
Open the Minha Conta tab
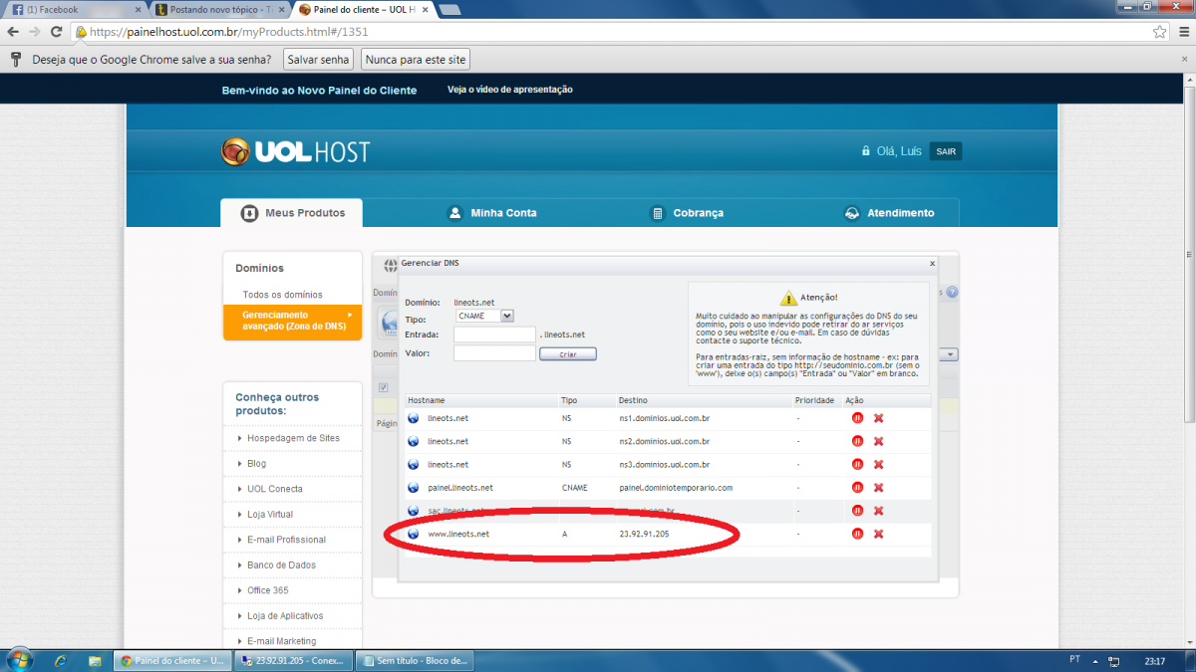[492, 212]
